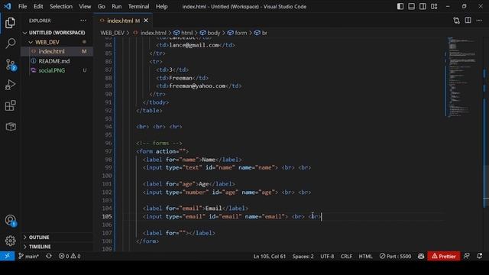489x275 pixels.
Task: Open the Accounts menu icon
Action: pyautogui.click(x=10, y=221)
